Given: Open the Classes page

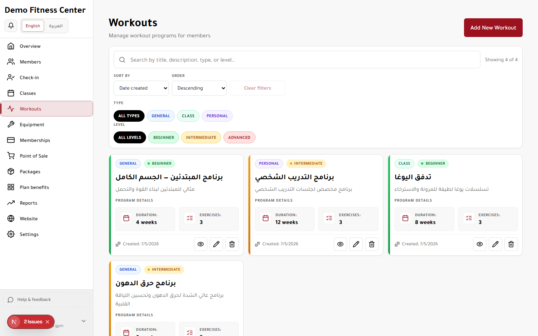Looking at the screenshot, I should point(47,93).
